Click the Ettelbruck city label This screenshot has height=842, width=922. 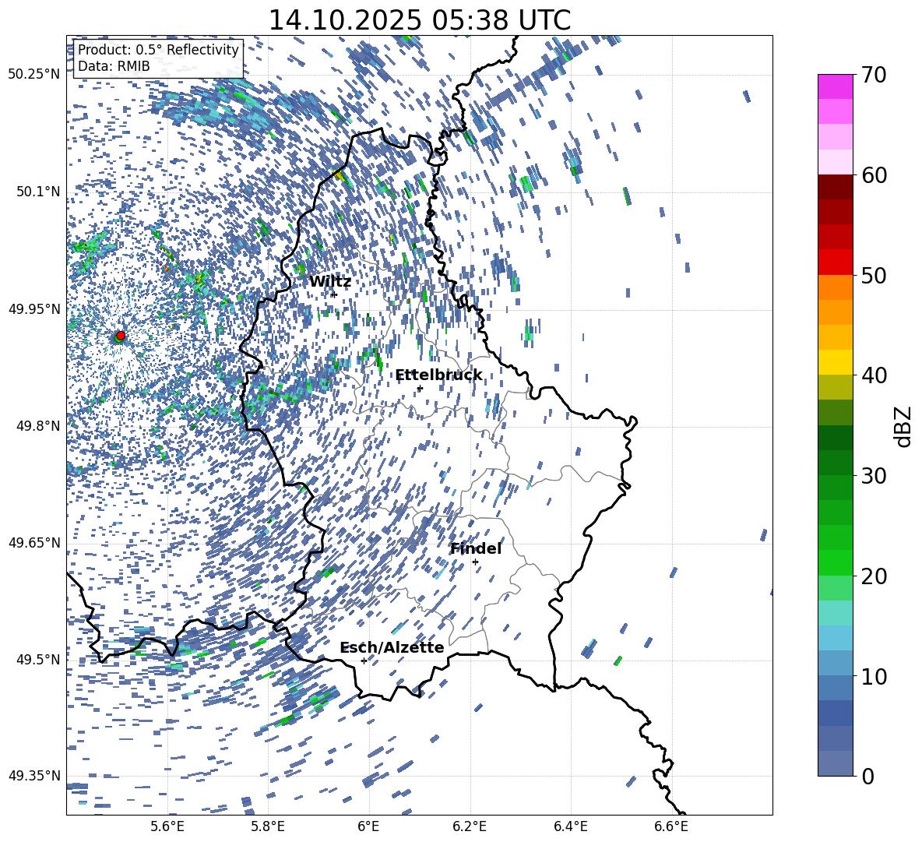tap(438, 375)
